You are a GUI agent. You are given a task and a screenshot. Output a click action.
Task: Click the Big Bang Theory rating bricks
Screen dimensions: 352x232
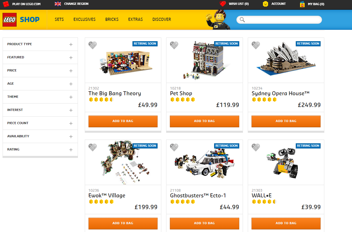click(x=101, y=100)
